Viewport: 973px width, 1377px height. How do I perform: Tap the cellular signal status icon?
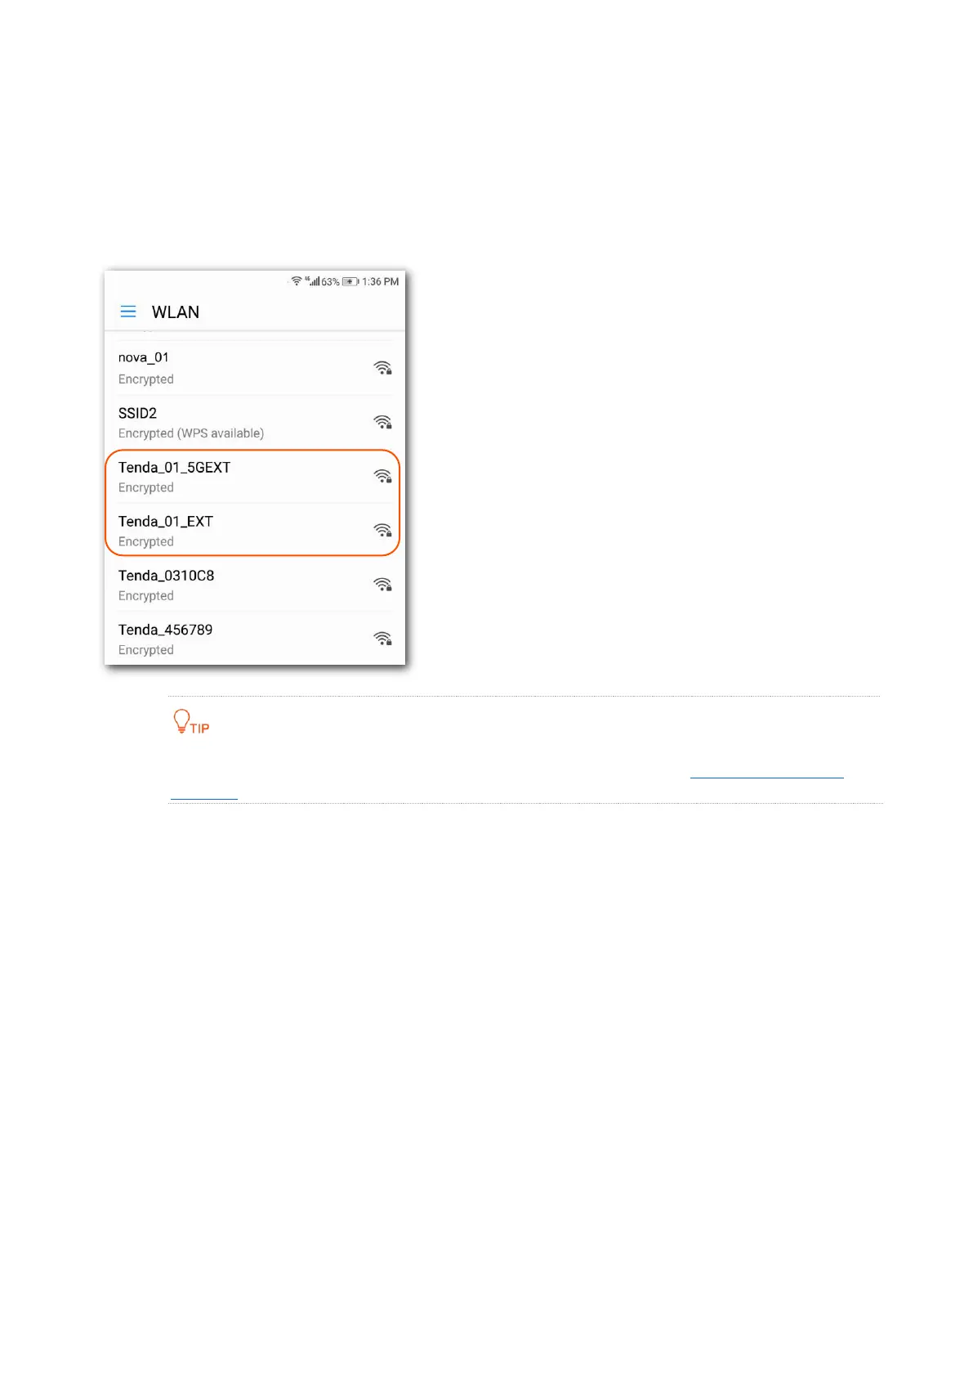tap(312, 281)
